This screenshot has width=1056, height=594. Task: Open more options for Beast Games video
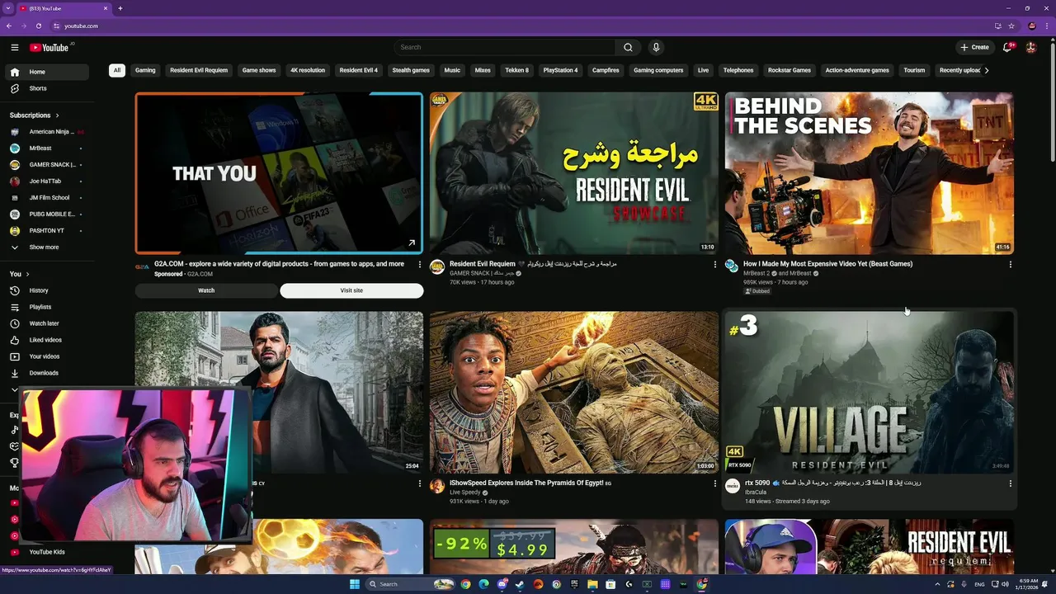[x=1011, y=265]
